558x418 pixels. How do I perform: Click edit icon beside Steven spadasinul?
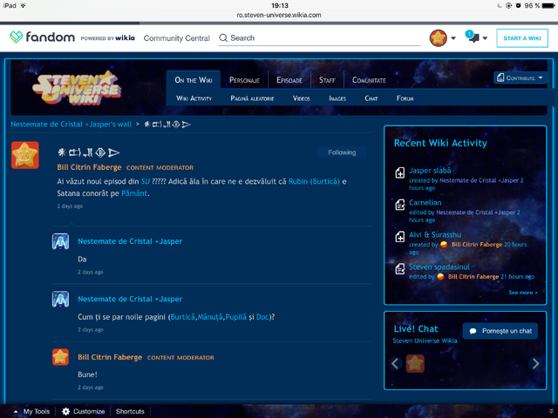point(400,269)
